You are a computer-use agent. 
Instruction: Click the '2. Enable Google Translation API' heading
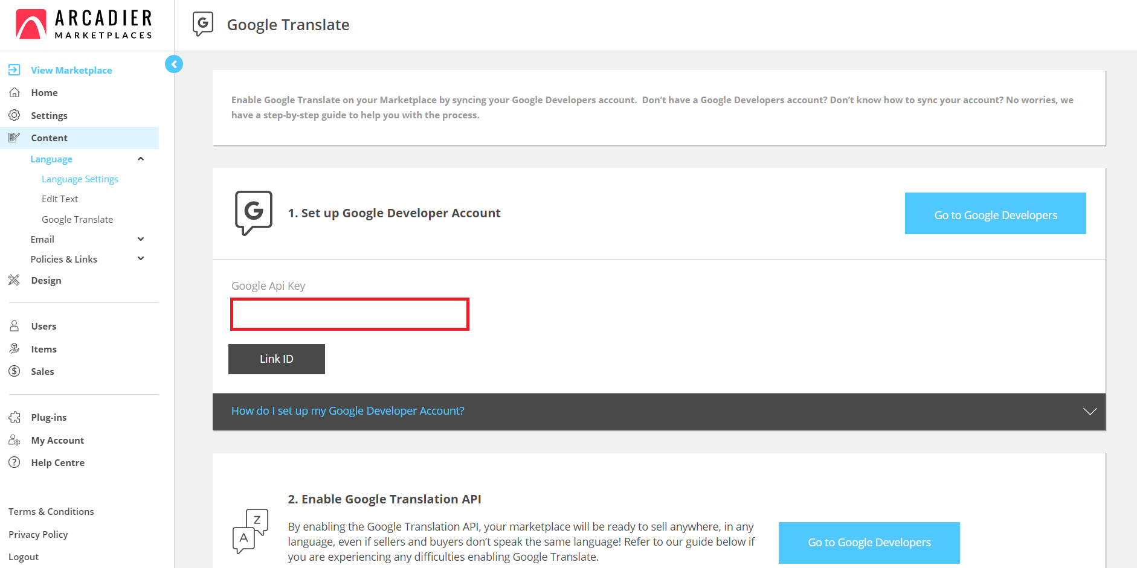[384, 499]
